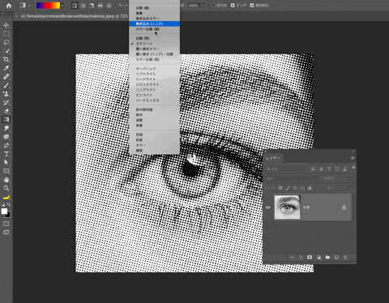Select the Lasso tool

6,42
